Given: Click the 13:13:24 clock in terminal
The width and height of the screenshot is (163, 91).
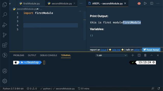Looking at the screenshot, I should coord(145,62).
